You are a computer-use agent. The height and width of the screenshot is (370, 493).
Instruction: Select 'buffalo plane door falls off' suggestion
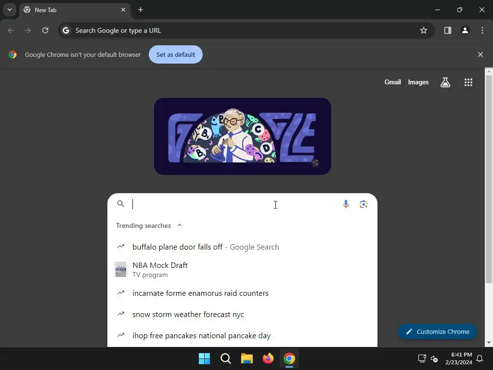click(242, 247)
